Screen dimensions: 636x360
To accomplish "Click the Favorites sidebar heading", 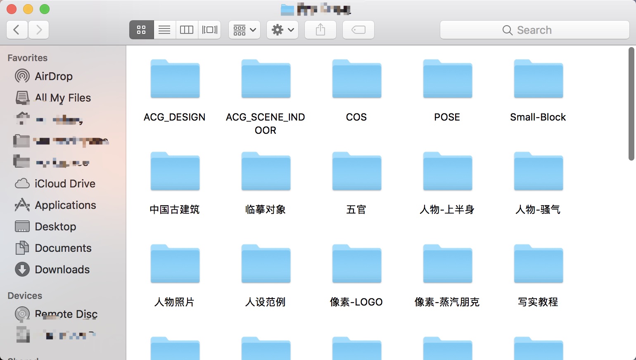I will click(27, 58).
